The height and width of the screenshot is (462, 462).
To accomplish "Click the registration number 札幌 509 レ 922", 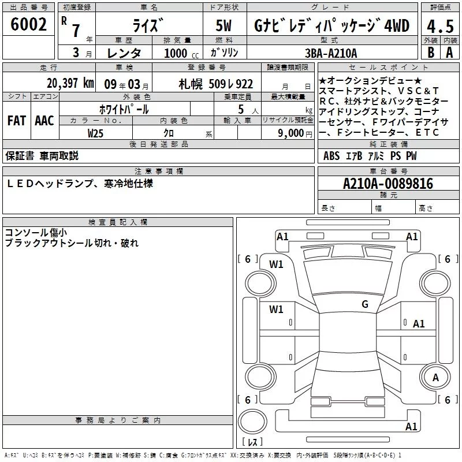I will [216, 84].
